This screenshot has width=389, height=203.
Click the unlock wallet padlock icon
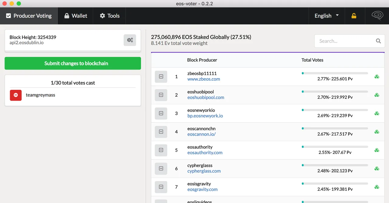coord(354,16)
